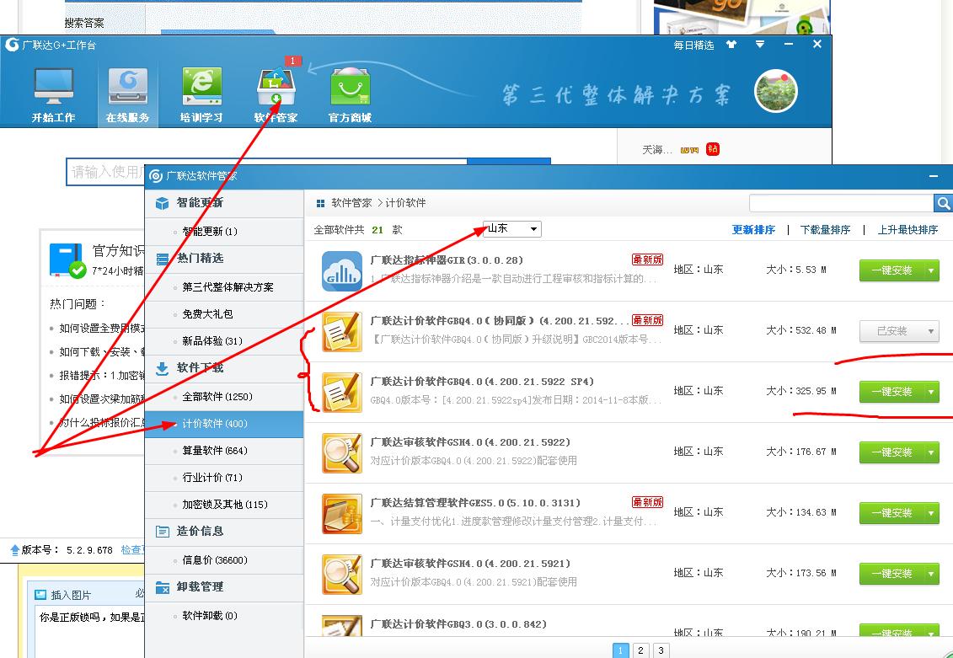Screen dimensions: 953x658
Task: Click the GBQ4.0 协同版 software icon
Action: [x=342, y=332]
